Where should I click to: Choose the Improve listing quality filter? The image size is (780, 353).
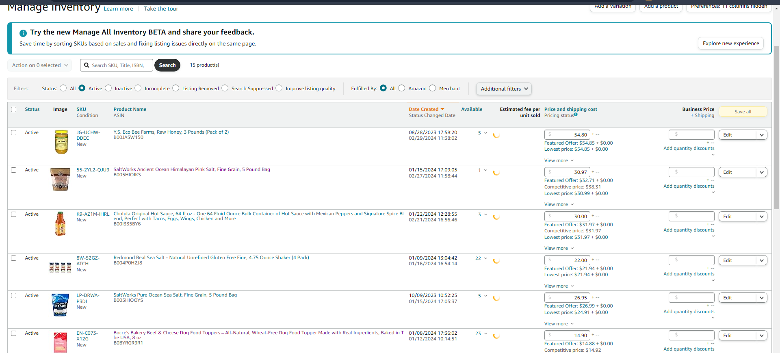click(279, 88)
